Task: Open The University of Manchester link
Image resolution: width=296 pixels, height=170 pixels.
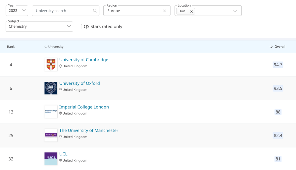Action: pyautogui.click(x=89, y=130)
